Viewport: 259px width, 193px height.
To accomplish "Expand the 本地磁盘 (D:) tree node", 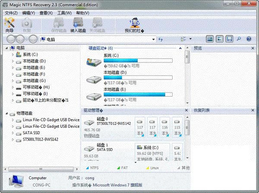I will (13, 61).
